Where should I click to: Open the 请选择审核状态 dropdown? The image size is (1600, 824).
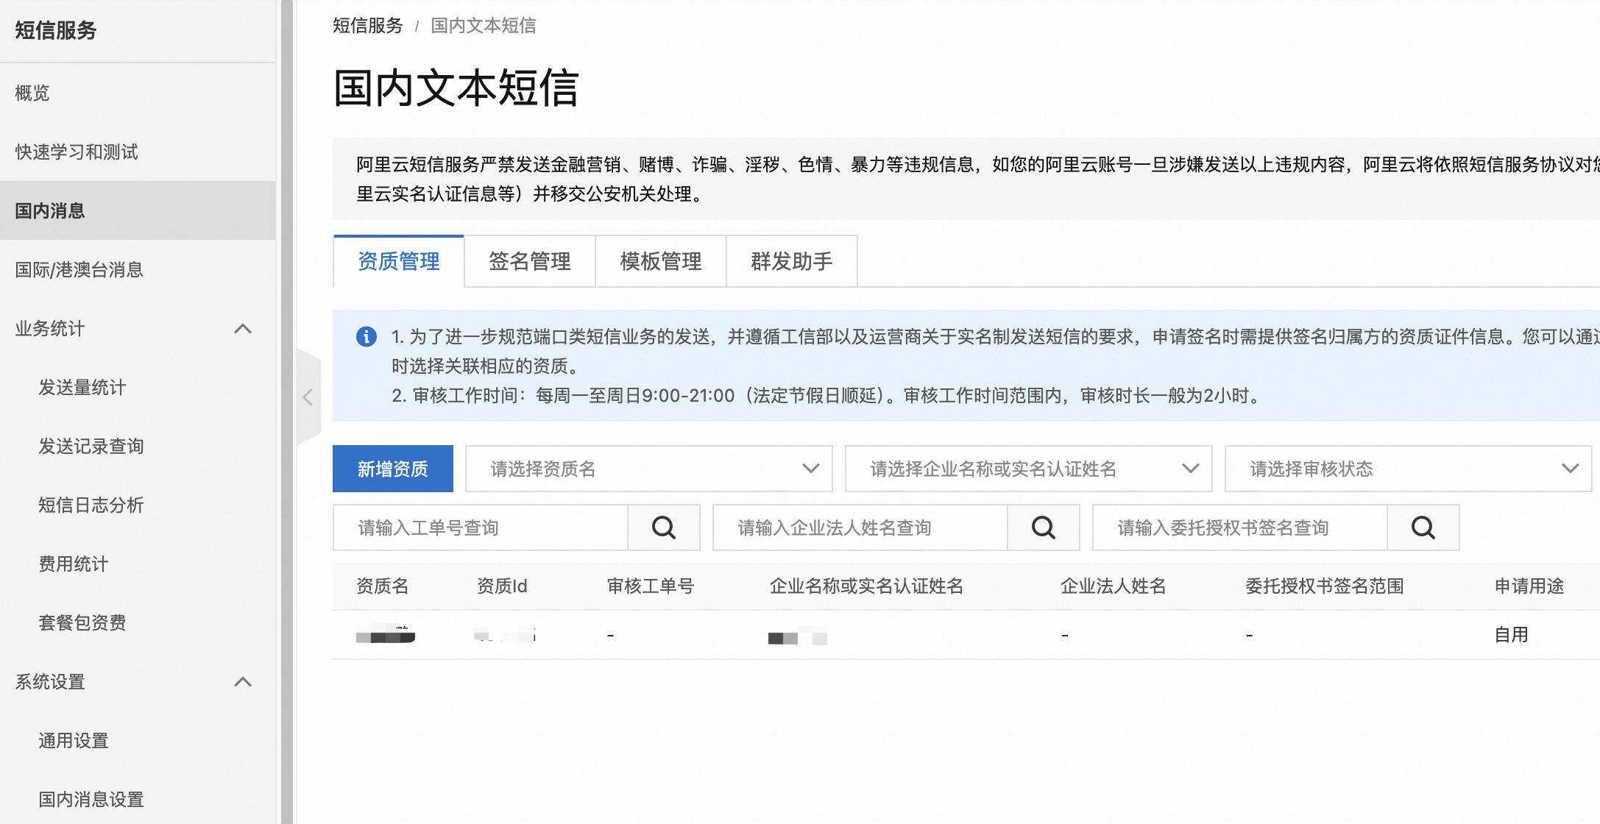[x=1408, y=469]
